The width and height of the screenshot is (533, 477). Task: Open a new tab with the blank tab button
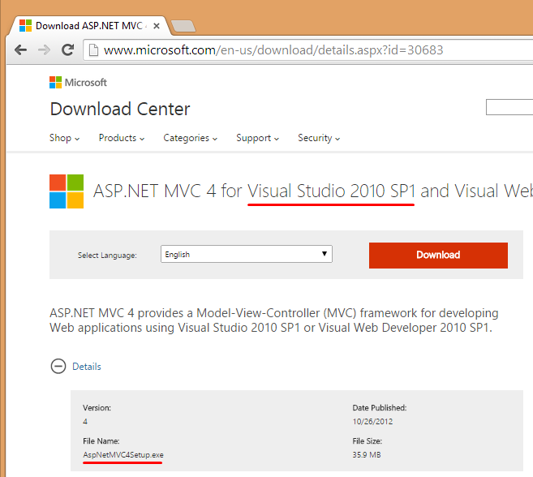coord(183,26)
